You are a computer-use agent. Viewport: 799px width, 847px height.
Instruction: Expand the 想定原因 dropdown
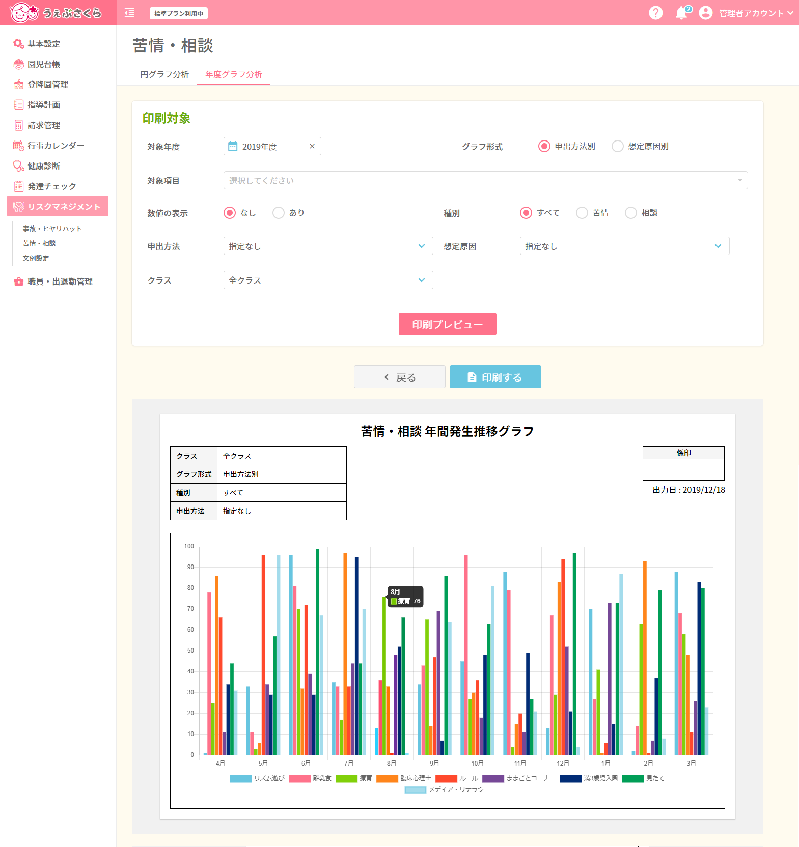624,246
